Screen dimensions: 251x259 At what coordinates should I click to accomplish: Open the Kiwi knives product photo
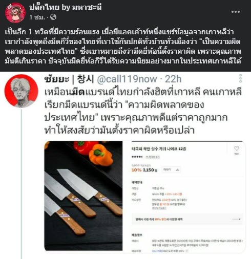[x=83, y=196]
